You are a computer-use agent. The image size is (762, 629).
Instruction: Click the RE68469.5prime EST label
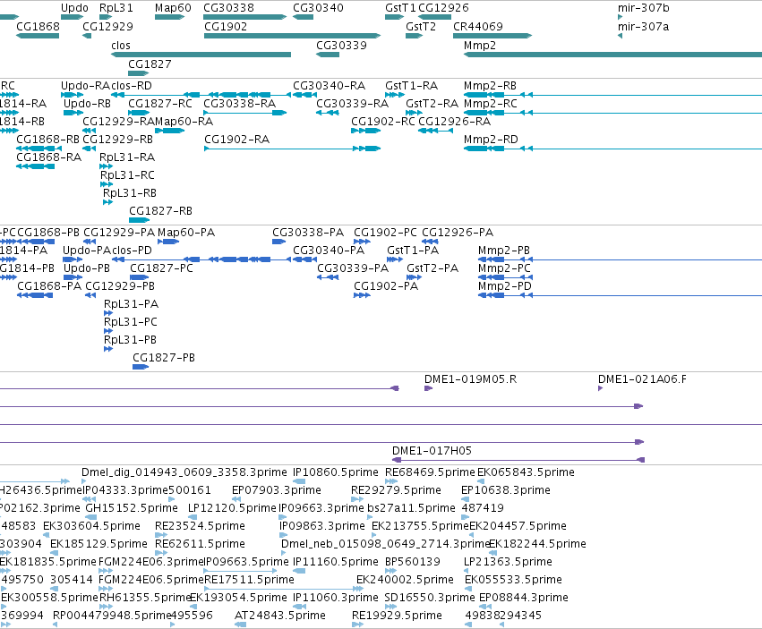(430, 472)
